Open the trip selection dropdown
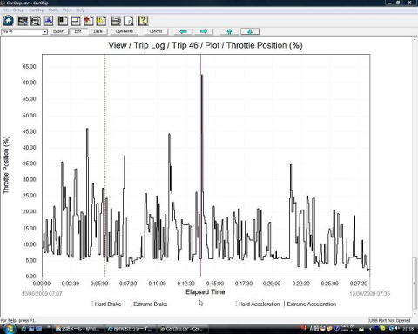This screenshot has width=418, height=334. (x=44, y=31)
